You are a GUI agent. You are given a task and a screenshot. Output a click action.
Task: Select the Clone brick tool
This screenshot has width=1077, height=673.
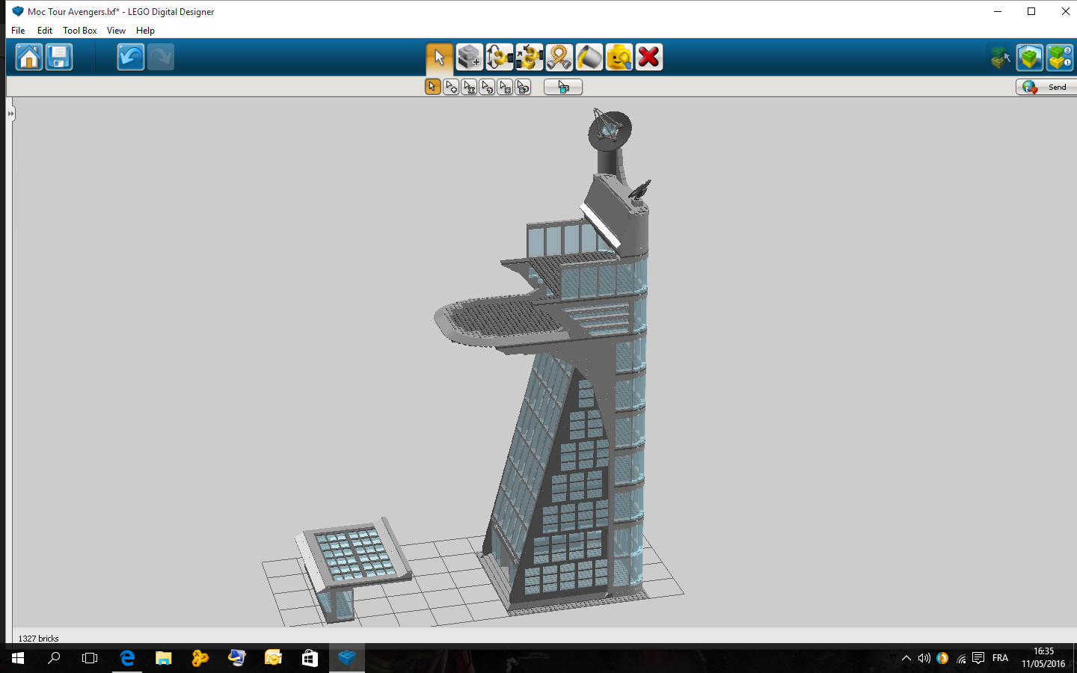[x=469, y=57]
